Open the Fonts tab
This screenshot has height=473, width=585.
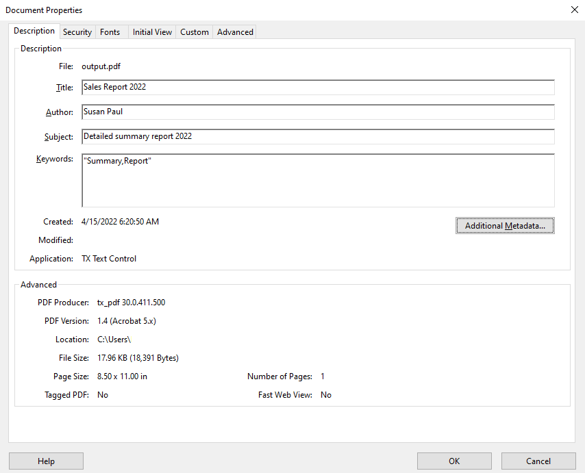110,32
